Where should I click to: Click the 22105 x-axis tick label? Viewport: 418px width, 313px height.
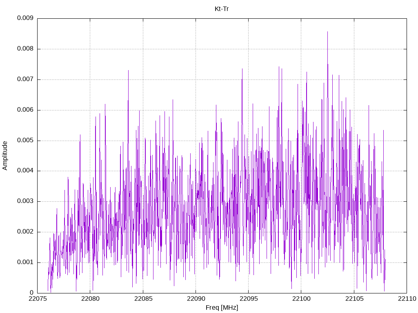[x=354, y=299]
